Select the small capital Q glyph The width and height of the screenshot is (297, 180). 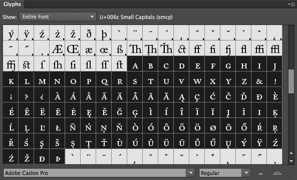(x=104, y=79)
